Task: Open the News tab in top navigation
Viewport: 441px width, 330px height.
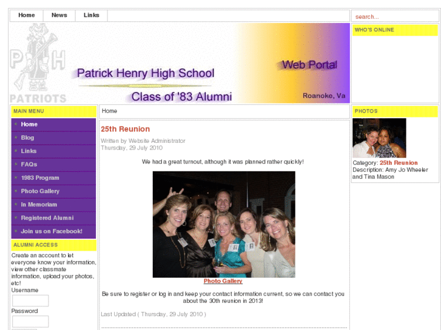Action: click(59, 16)
